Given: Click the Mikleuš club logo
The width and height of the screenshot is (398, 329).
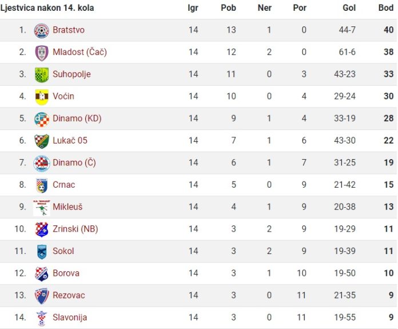Looking at the screenshot, I should (41, 208).
